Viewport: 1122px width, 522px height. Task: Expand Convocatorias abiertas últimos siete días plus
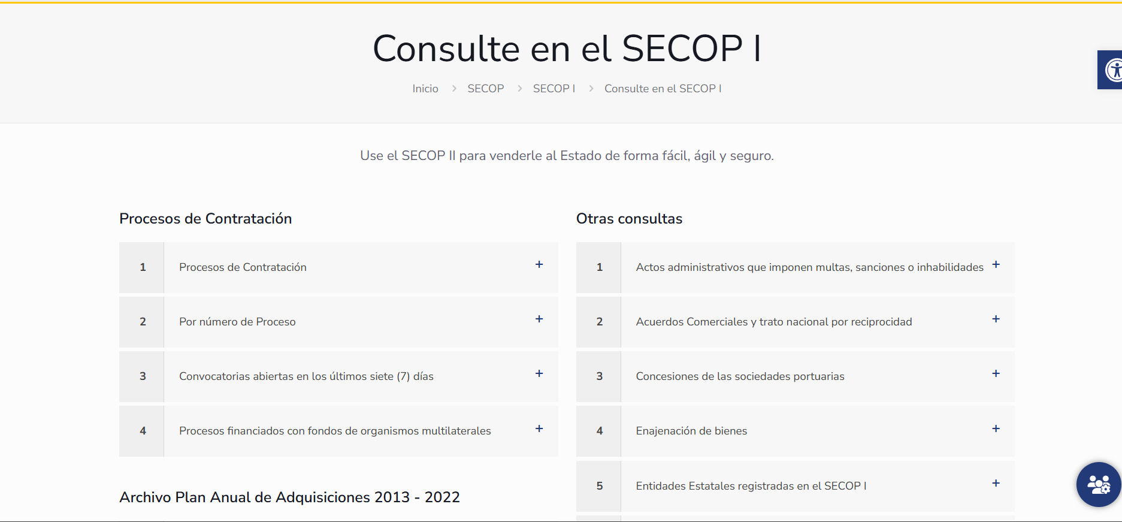[x=539, y=373]
